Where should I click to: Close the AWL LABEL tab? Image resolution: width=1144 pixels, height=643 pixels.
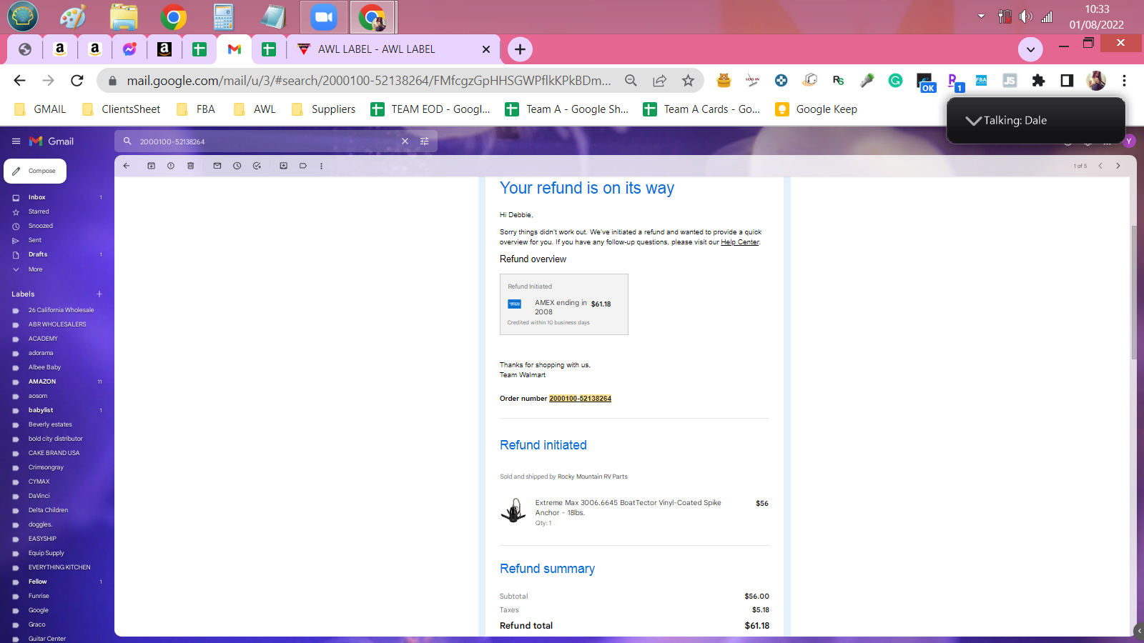[x=486, y=49]
